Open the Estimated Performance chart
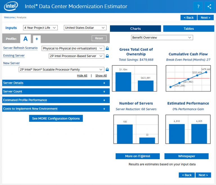The width and height of the screenshot is (216, 185). (188, 129)
